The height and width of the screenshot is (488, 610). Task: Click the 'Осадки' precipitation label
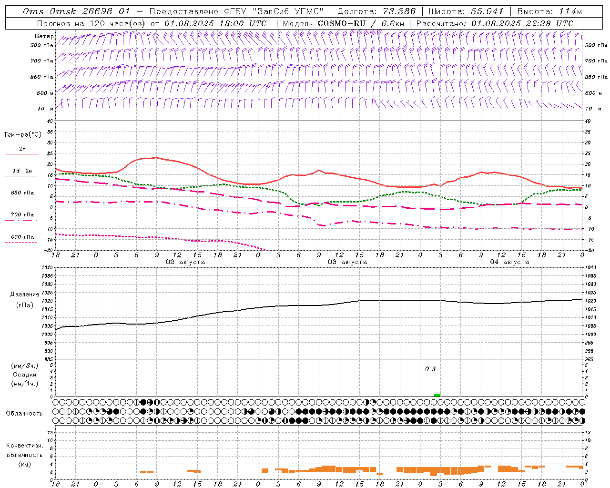coord(25,375)
